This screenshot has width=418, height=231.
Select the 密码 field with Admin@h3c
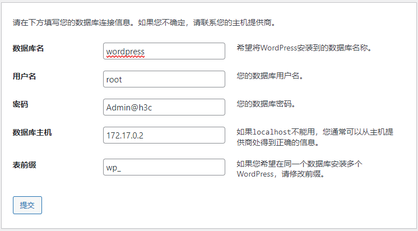coord(164,107)
